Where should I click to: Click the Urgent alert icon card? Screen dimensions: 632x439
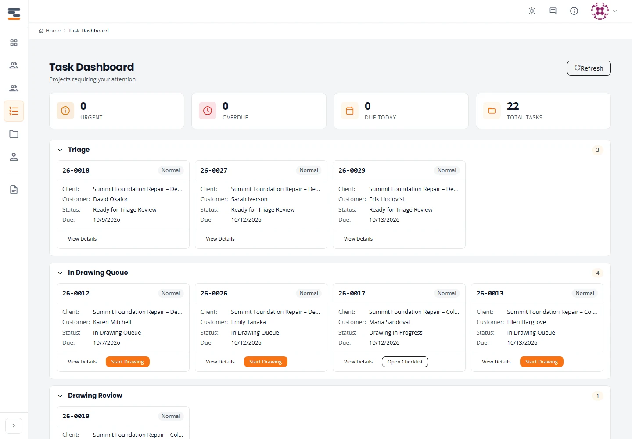[x=65, y=111]
